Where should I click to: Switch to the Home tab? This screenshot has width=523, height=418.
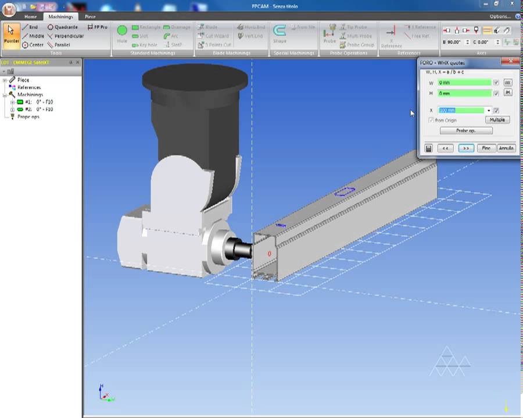[31, 17]
